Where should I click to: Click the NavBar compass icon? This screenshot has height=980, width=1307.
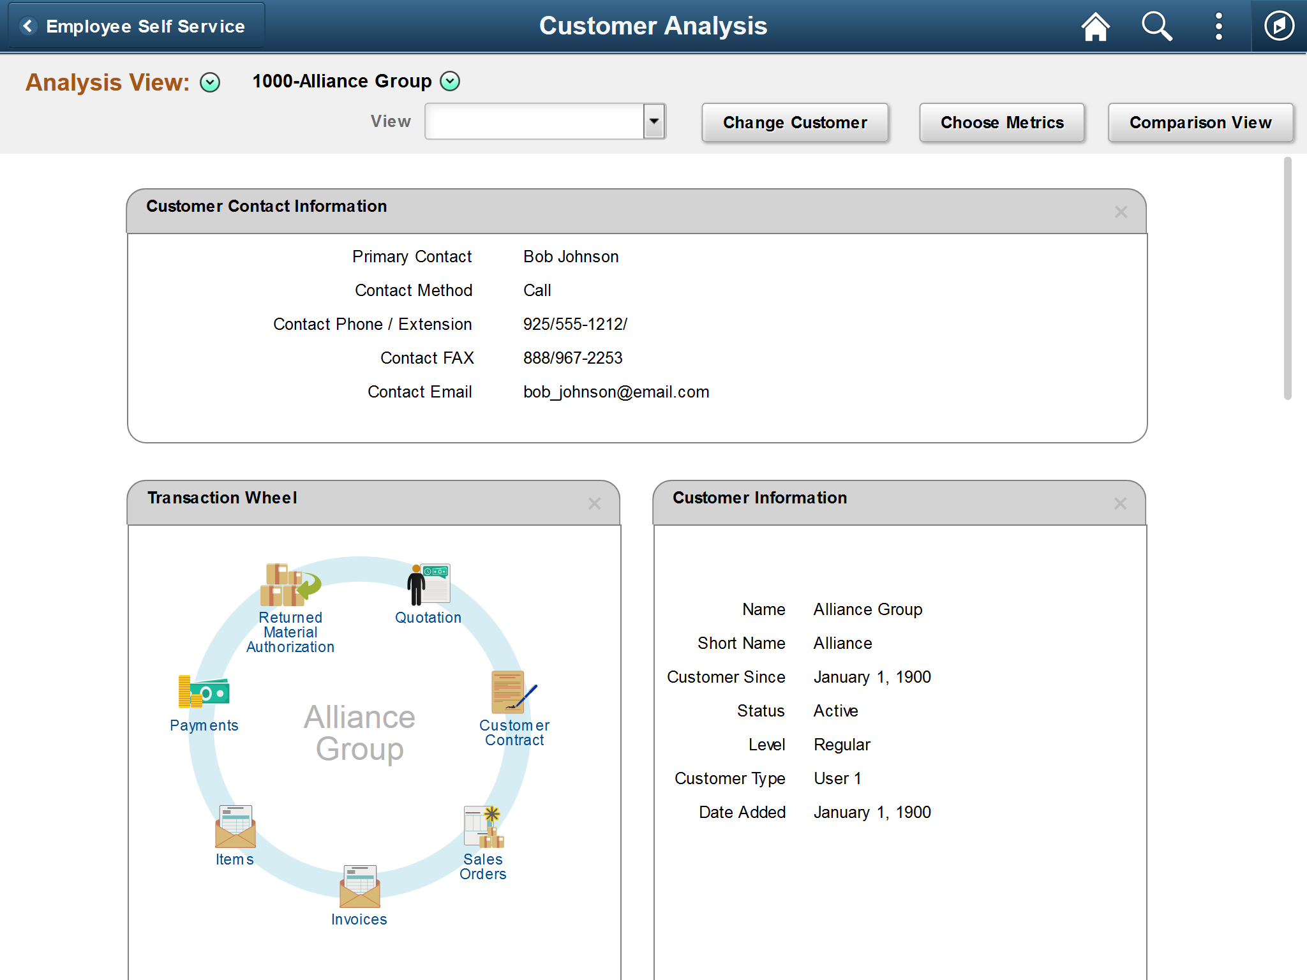[1279, 27]
